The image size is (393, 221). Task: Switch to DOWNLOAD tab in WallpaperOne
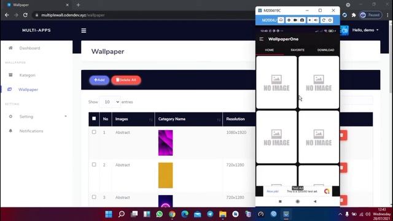pyautogui.click(x=325, y=50)
